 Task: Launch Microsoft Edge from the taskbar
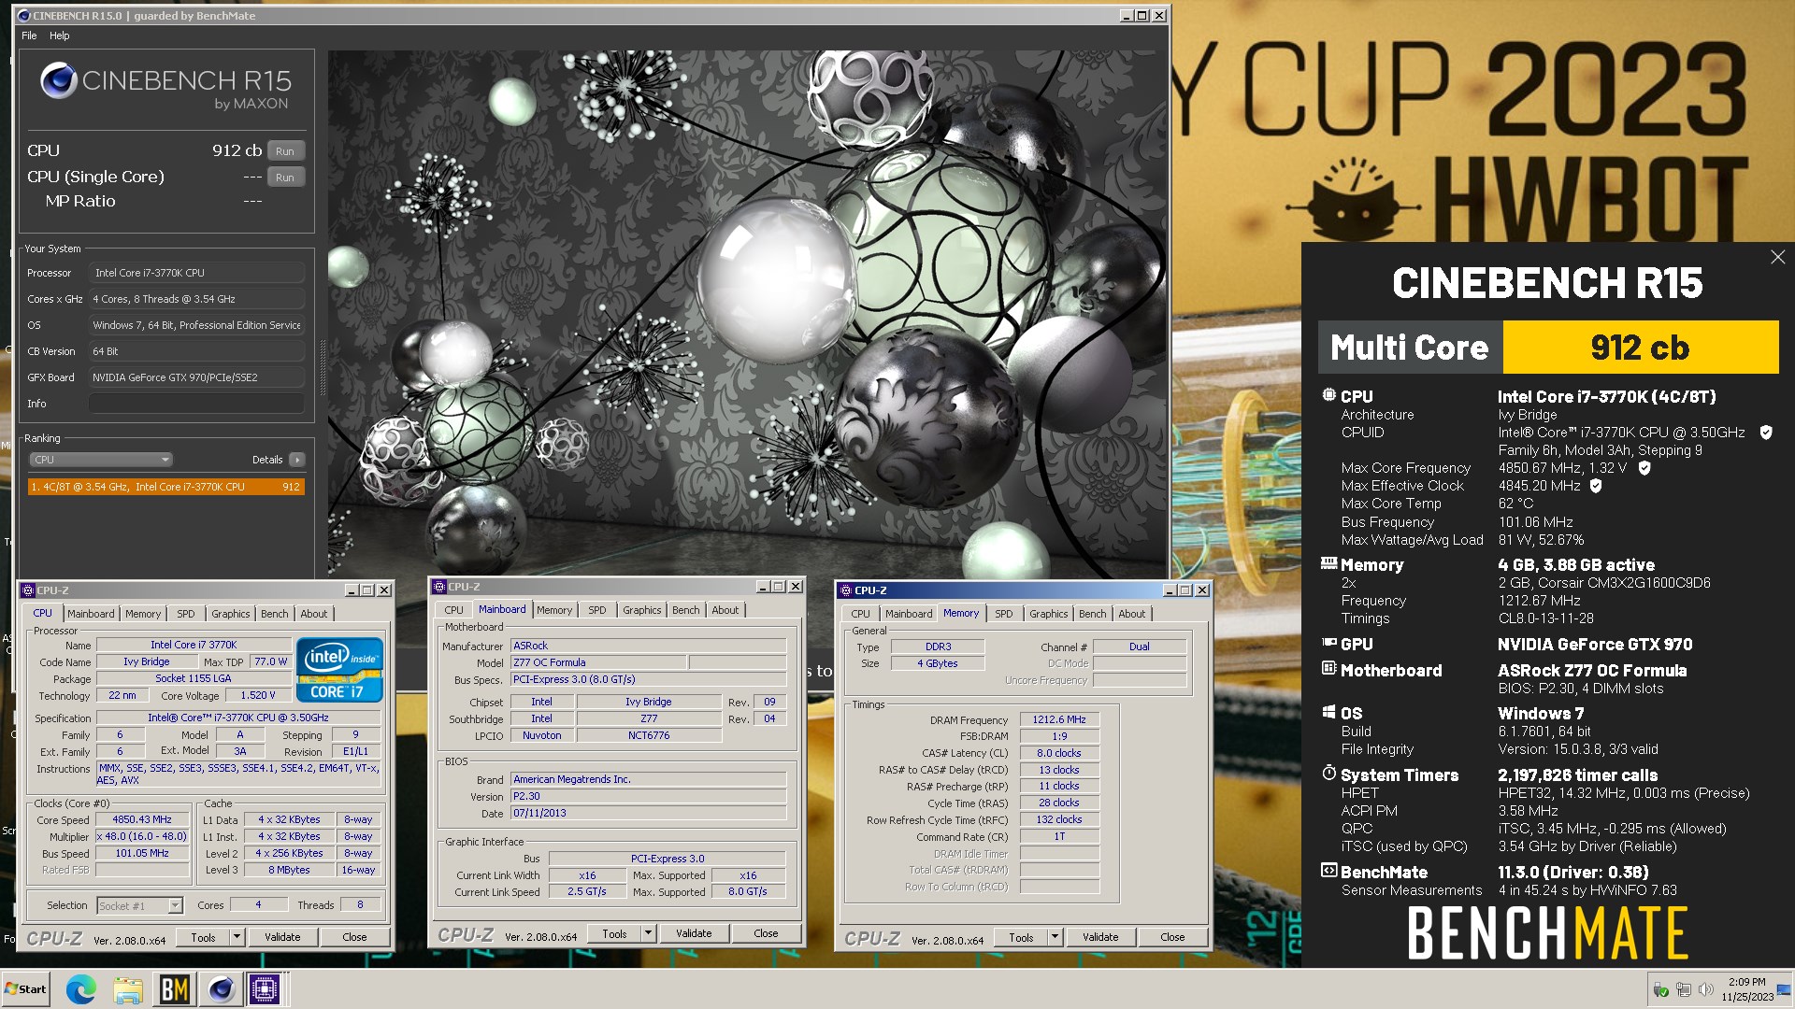tap(80, 988)
